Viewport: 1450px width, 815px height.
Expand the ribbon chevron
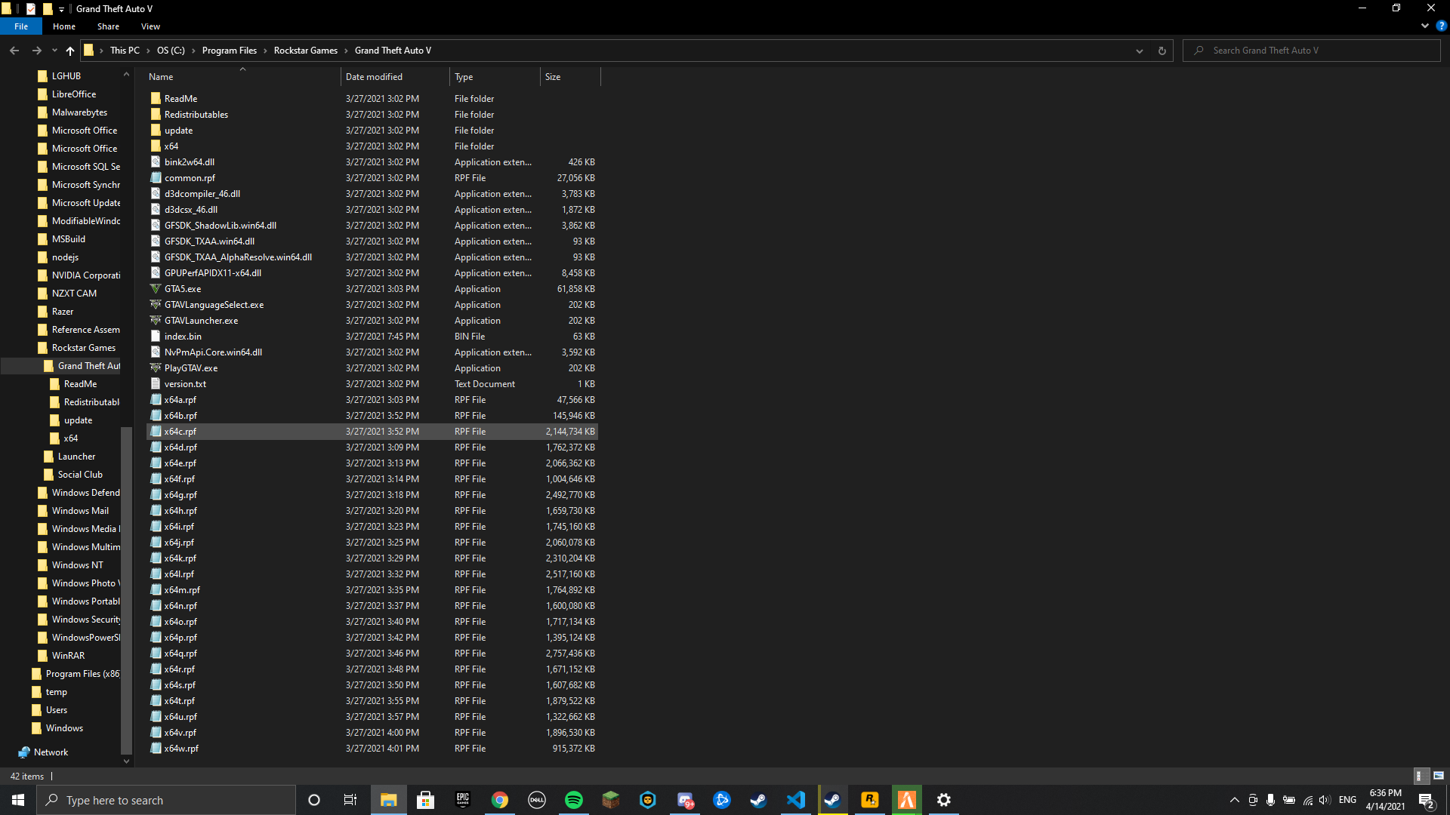(x=1425, y=26)
